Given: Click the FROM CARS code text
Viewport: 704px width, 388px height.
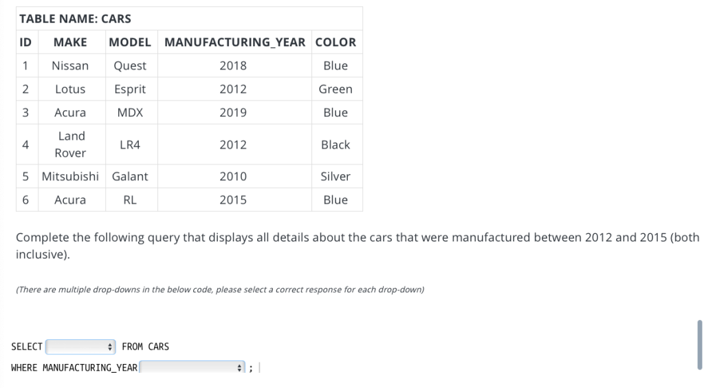Looking at the screenshot, I should pyautogui.click(x=146, y=347).
